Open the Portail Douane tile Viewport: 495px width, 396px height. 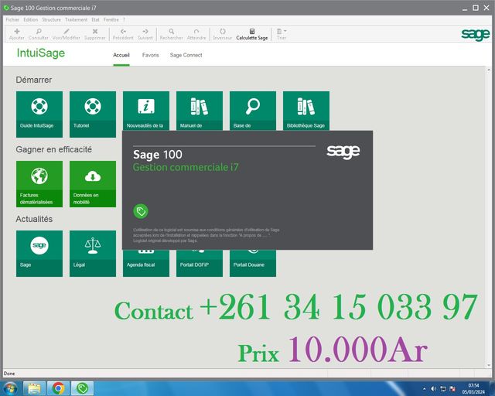(253, 264)
